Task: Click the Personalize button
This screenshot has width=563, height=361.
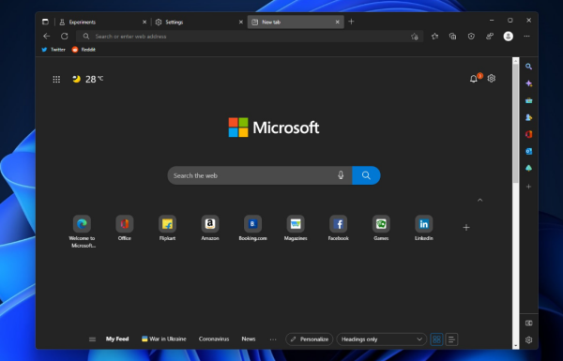Action: [x=309, y=339]
